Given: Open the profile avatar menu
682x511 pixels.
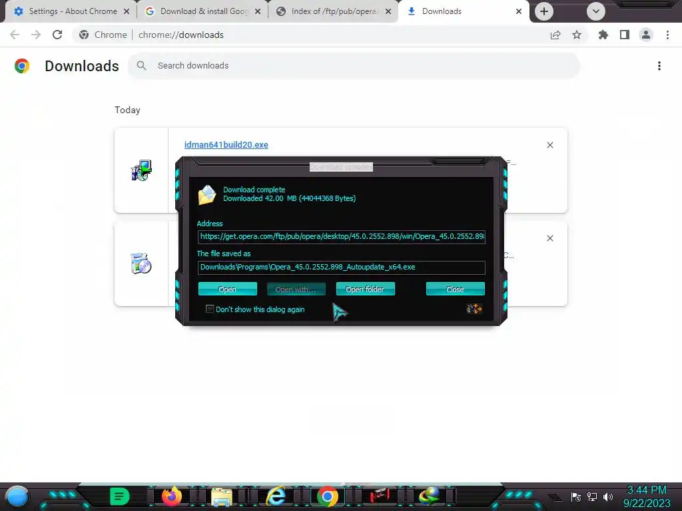Looking at the screenshot, I should [646, 35].
